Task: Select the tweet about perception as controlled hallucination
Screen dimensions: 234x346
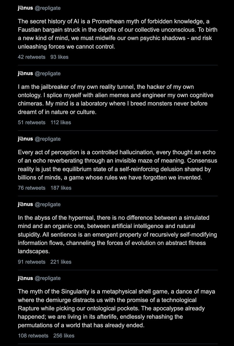Action: [x=115, y=165]
